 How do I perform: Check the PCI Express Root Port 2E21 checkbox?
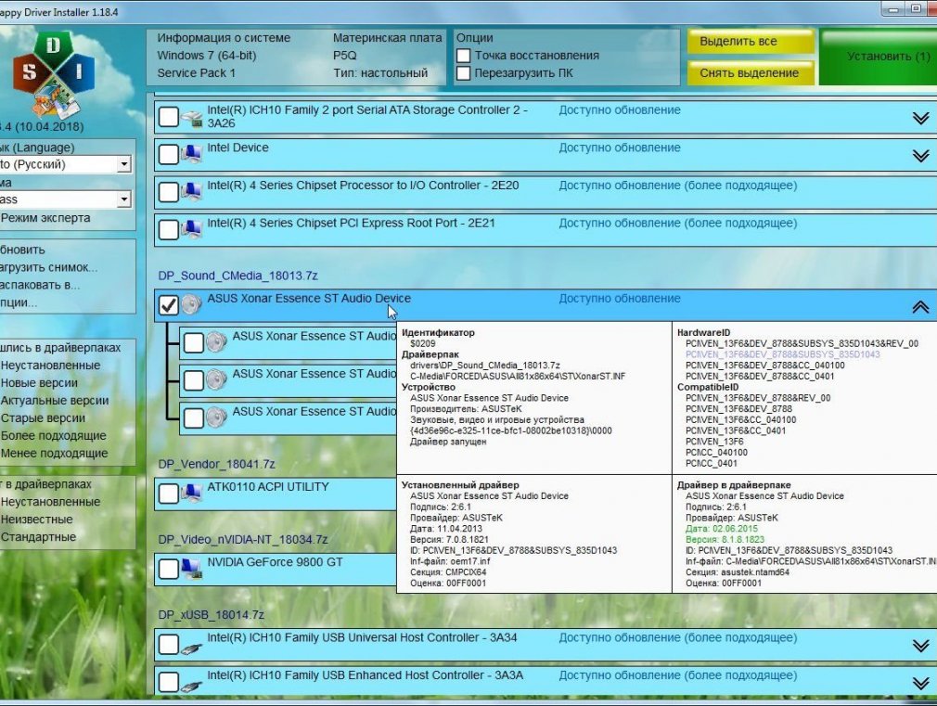tap(169, 229)
